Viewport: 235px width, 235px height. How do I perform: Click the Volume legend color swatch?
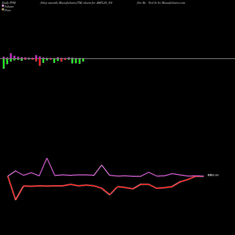3,6
